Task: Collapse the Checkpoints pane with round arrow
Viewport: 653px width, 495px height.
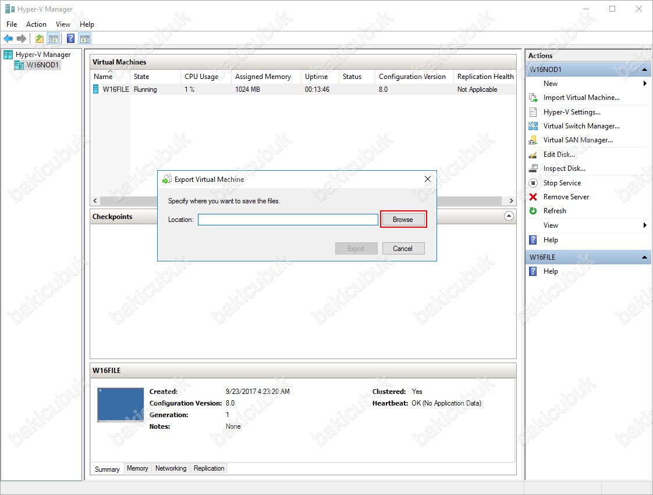Action: tap(509, 216)
